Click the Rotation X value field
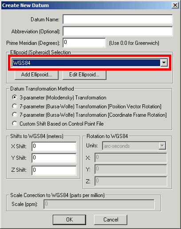This screenshot has height=229, width=181. tap(131, 158)
